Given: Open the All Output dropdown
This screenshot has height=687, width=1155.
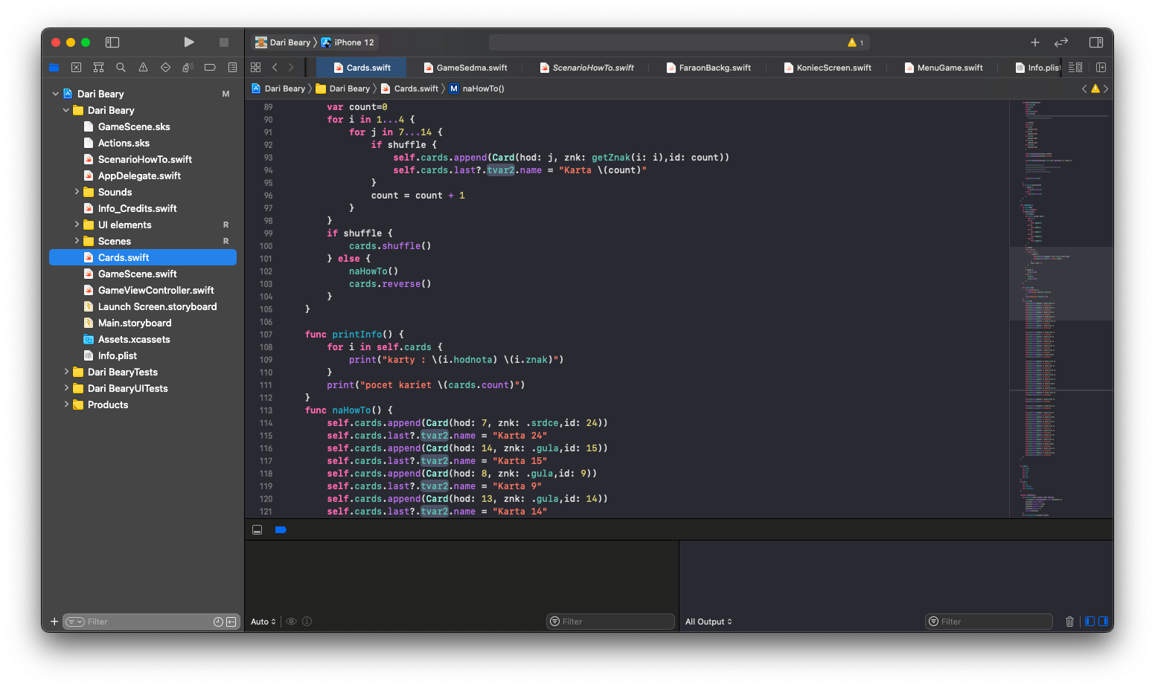Looking at the screenshot, I should tap(708, 622).
